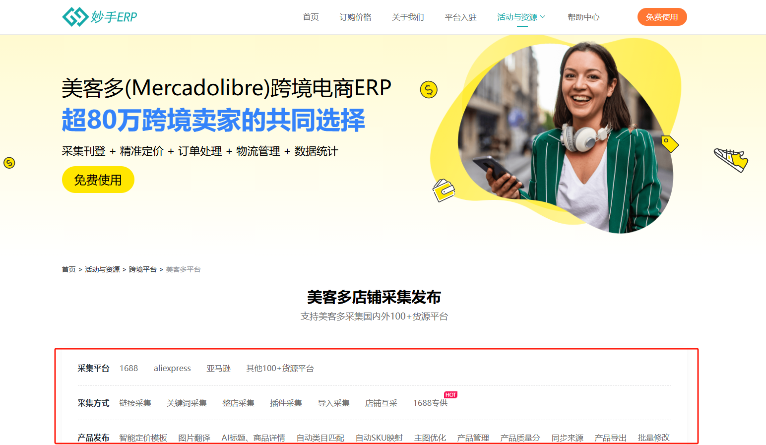Choose 链接采集 collection method

point(135,403)
